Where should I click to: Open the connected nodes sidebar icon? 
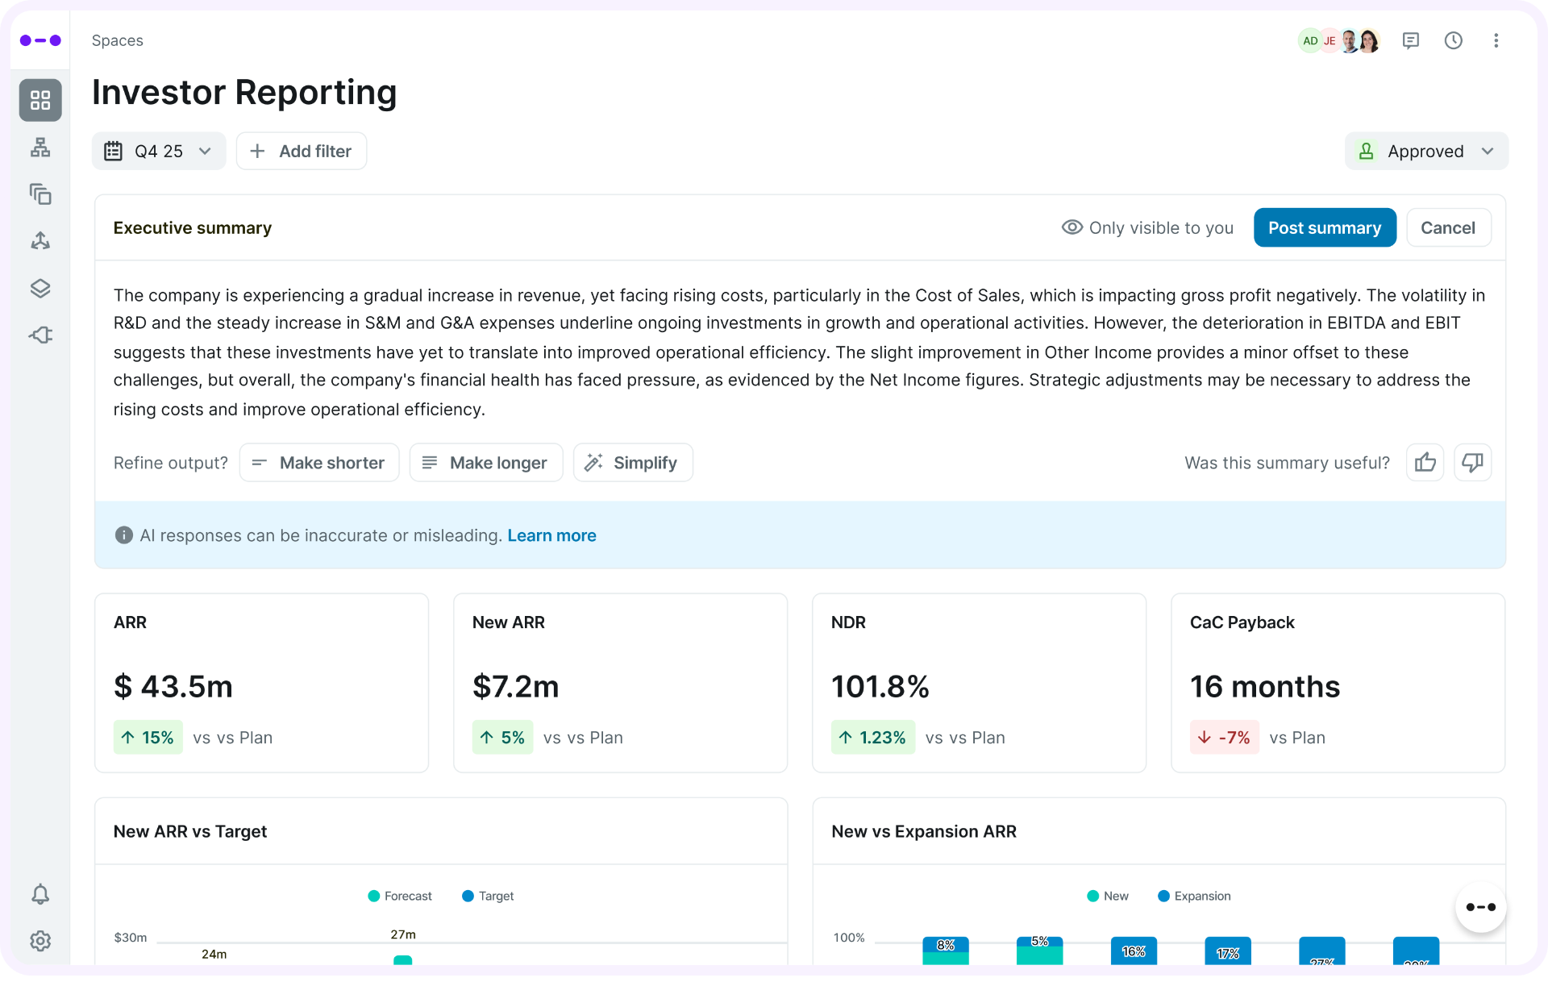point(40,241)
